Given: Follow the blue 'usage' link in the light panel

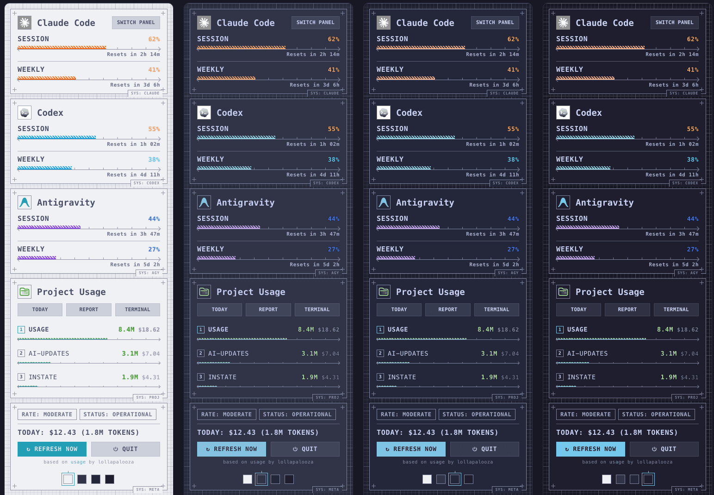Looking at the screenshot, I should [78, 462].
